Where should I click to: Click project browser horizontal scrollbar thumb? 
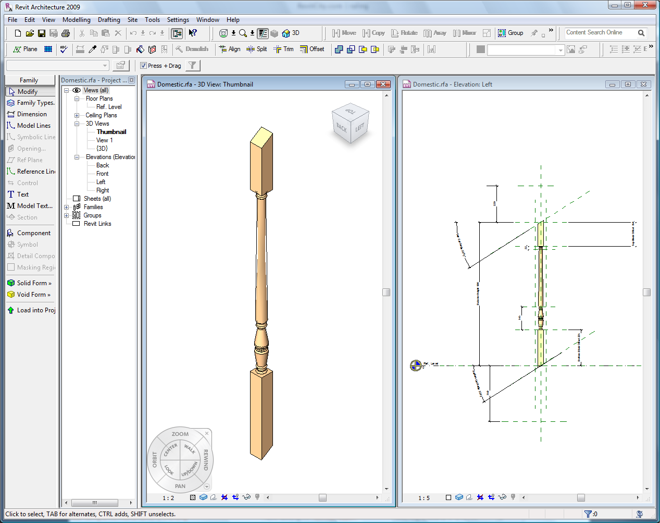click(94, 503)
